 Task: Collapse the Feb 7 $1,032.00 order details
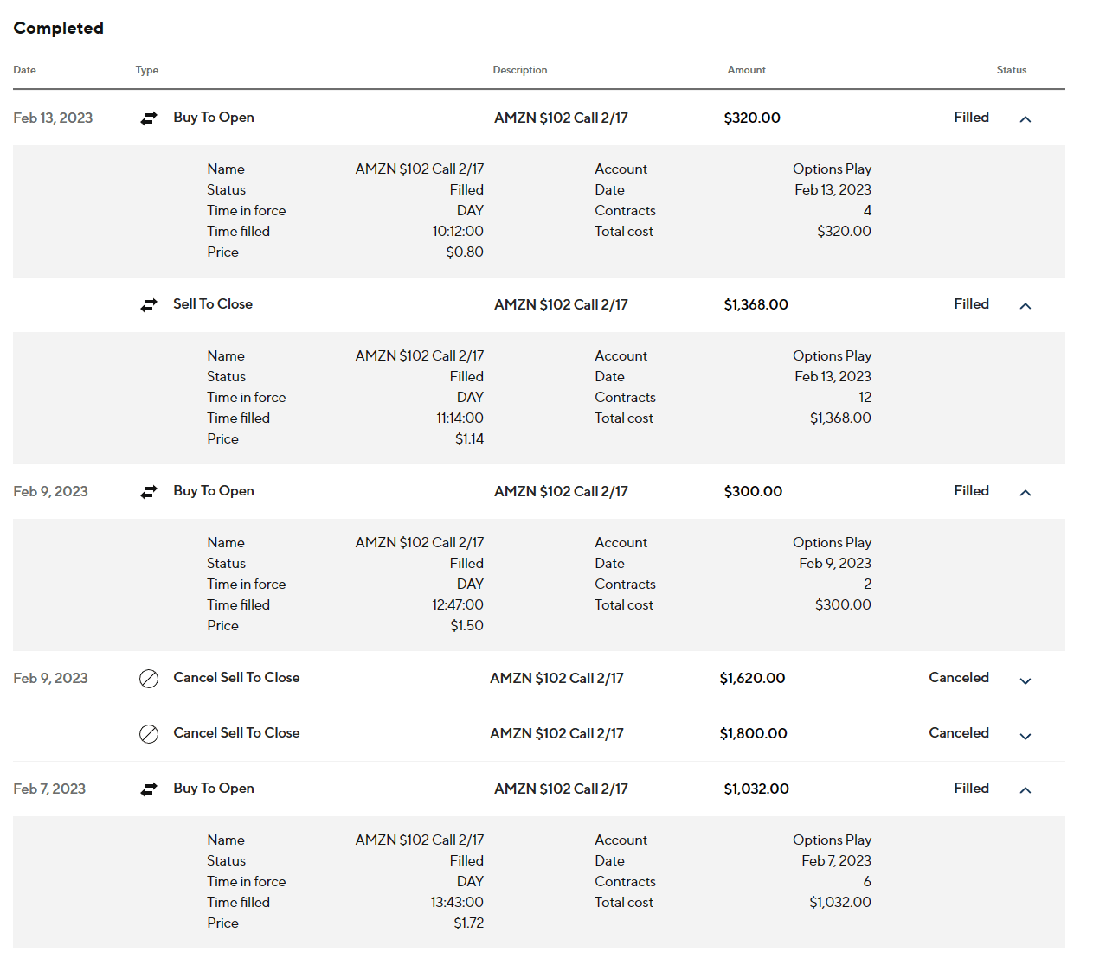(1026, 790)
